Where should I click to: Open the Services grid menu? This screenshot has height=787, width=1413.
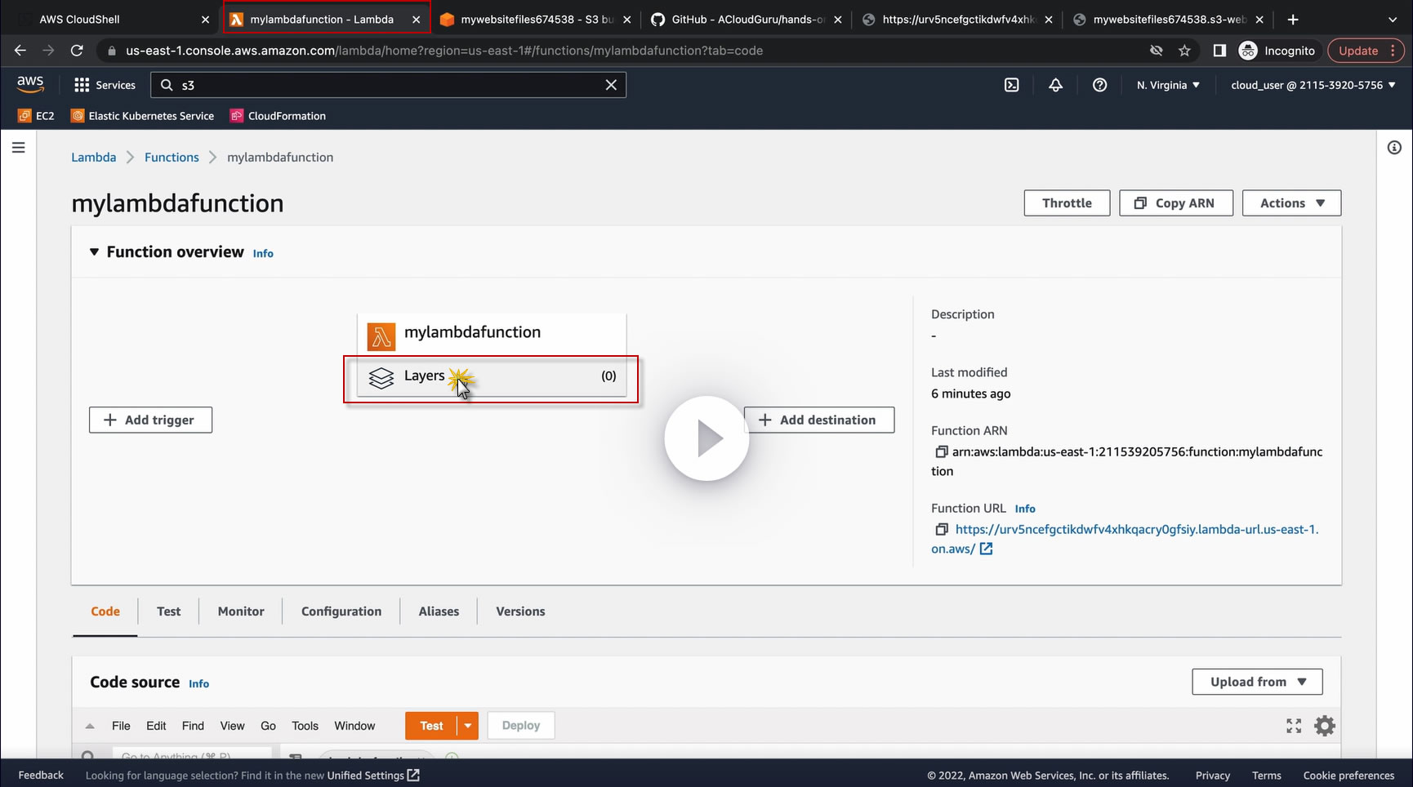coord(105,85)
